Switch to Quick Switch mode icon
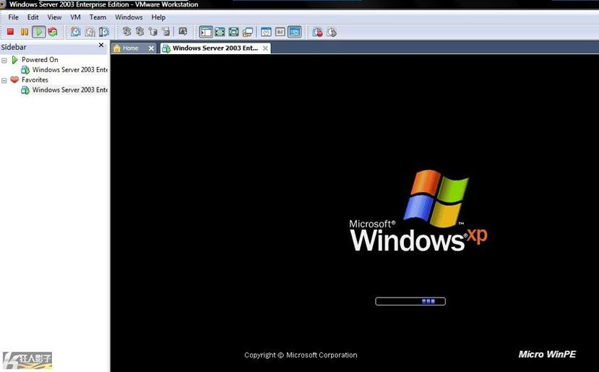The image size is (599, 372). [220, 32]
